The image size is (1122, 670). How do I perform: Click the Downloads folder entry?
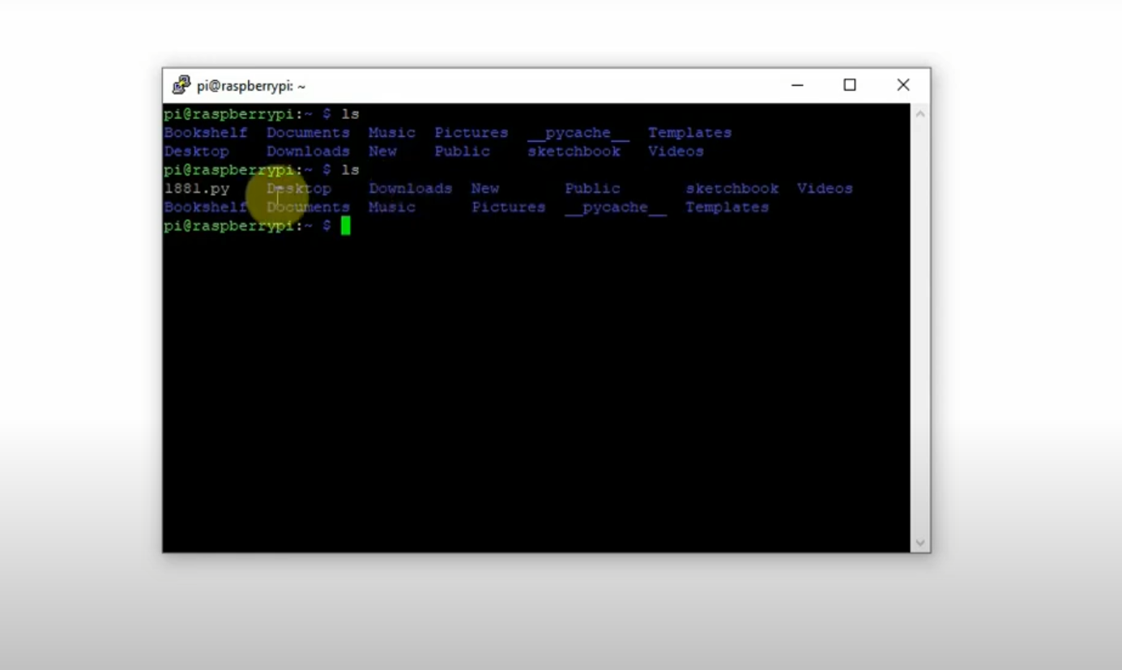(x=308, y=151)
